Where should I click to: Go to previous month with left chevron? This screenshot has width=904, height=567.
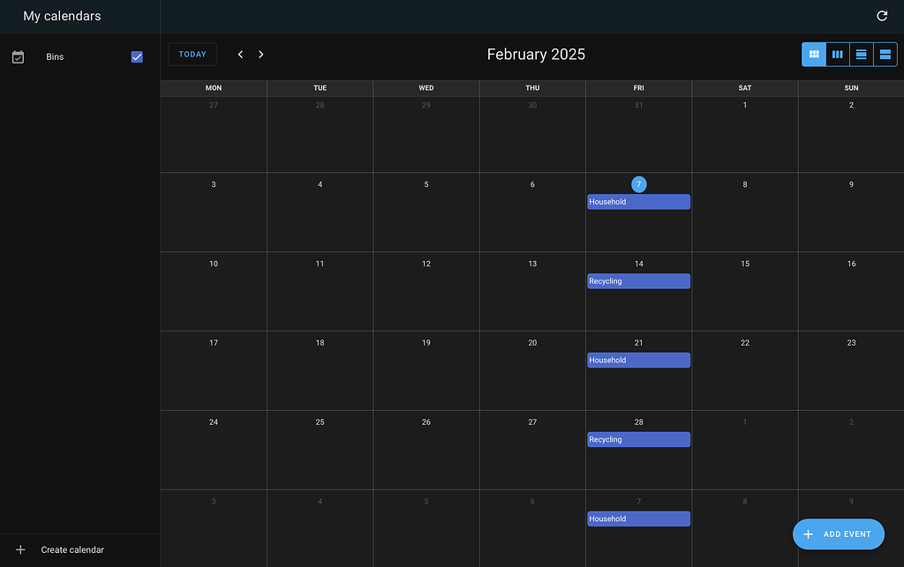(x=240, y=54)
